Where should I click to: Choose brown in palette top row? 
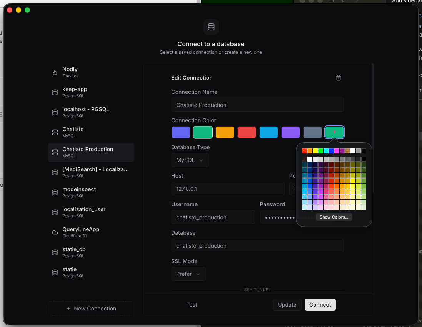(347, 151)
